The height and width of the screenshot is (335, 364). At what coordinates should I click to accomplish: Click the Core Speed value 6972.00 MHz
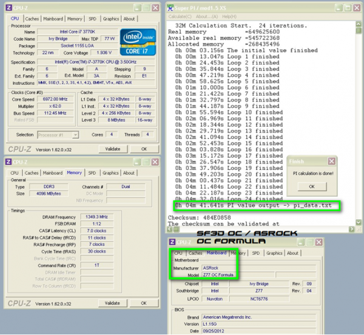[x=55, y=99]
